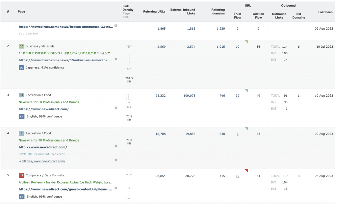Open the Japanese 15オンカジ page title link
Screen dimensions: 337x204
[x=66, y=53]
